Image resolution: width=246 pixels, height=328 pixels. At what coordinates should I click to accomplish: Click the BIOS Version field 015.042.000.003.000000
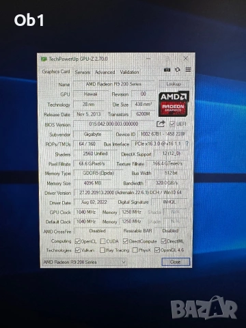(x=113, y=124)
